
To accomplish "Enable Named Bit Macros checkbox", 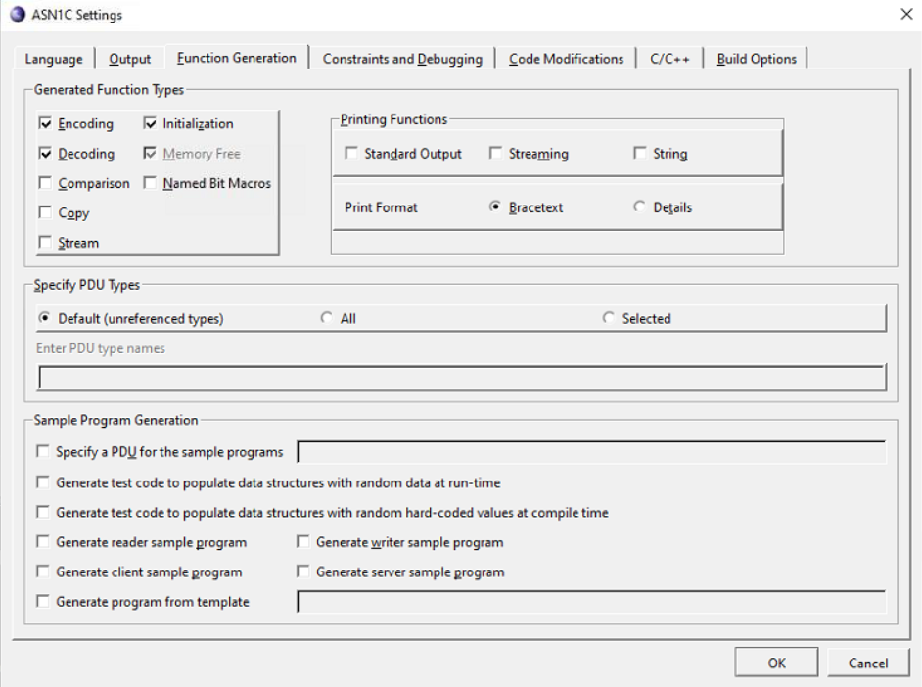I will 150,183.
